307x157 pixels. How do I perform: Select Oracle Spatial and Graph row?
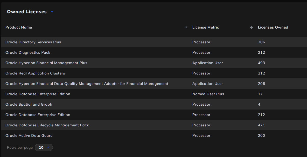point(154,105)
